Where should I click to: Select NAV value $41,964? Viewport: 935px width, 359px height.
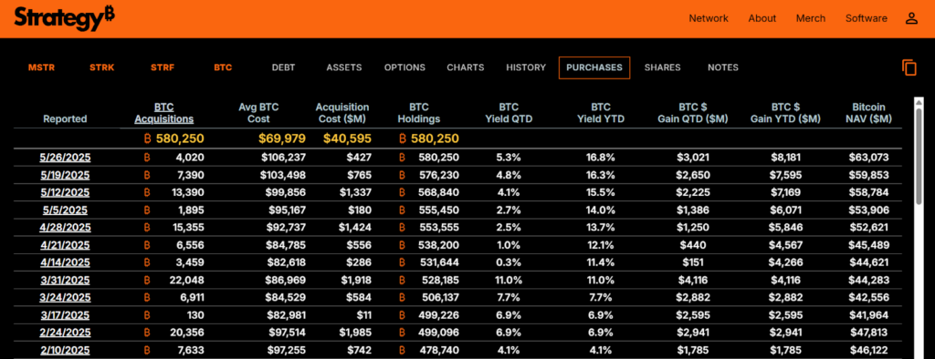869,315
